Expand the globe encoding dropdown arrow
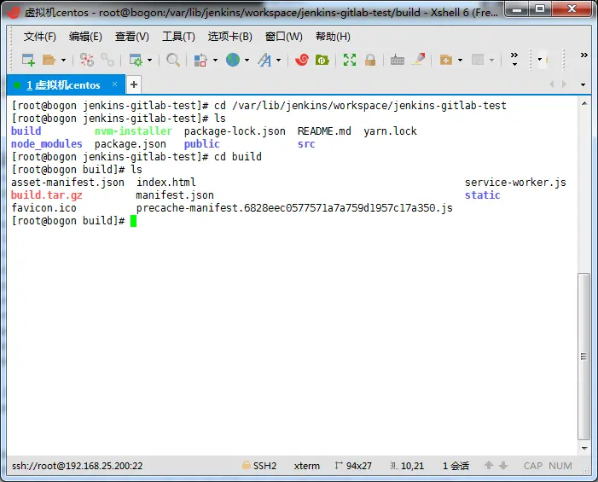Viewport: 598px width, 482px height. (247, 60)
